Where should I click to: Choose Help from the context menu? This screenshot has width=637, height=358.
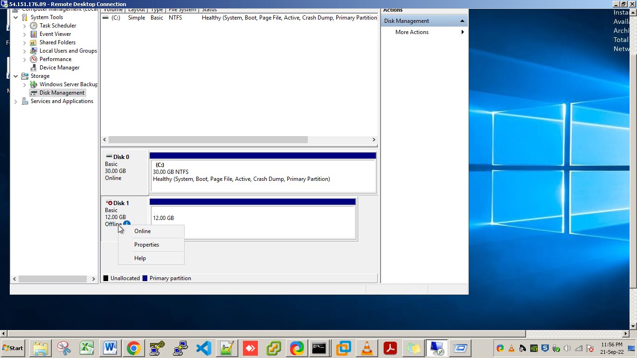(x=152, y=258)
